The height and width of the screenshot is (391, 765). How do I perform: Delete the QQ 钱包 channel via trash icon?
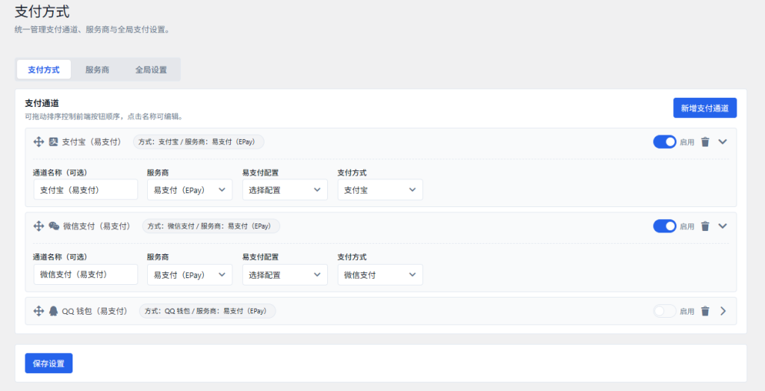(x=704, y=311)
